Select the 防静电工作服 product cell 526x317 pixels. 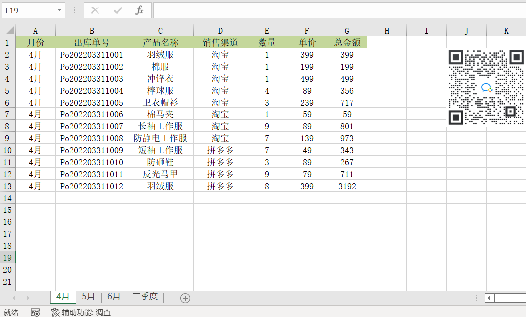click(x=161, y=138)
